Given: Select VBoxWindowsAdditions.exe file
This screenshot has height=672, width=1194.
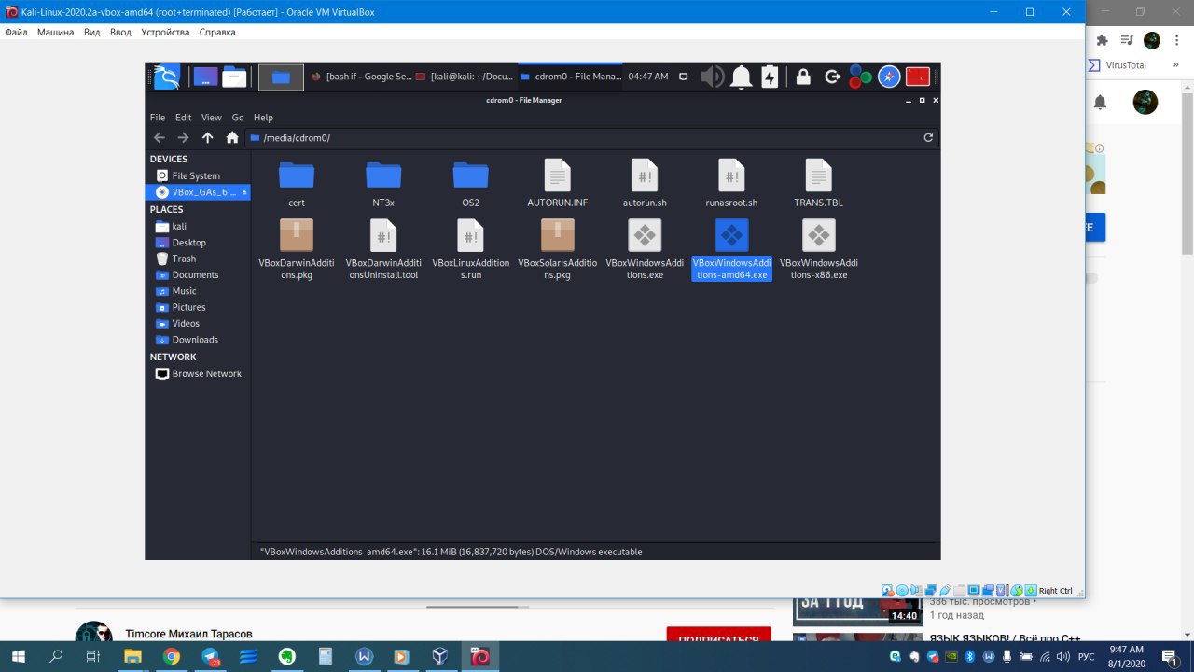Looking at the screenshot, I should (645, 249).
